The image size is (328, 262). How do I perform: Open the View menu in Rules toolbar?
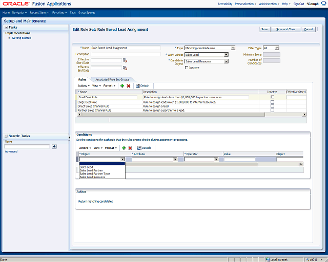[96, 85]
